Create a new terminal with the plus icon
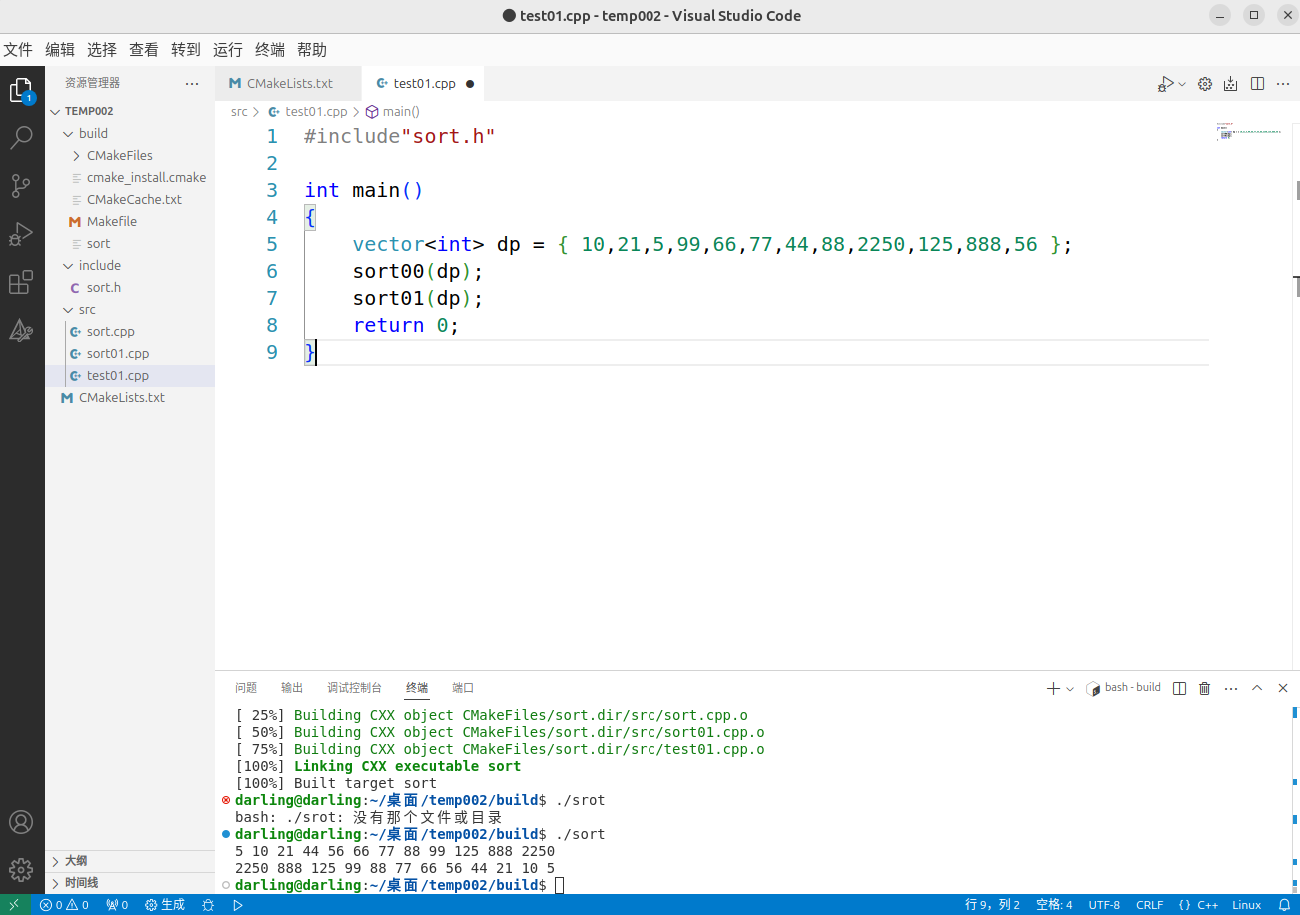 (x=1053, y=688)
